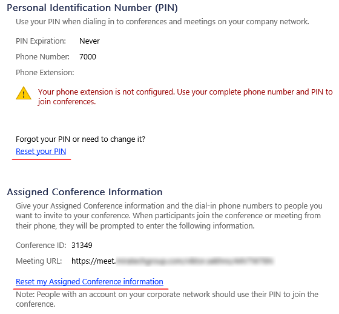Screen dimensions: 339x314
Task: Click the https://meet. URL prefix text
Action: coord(94,261)
